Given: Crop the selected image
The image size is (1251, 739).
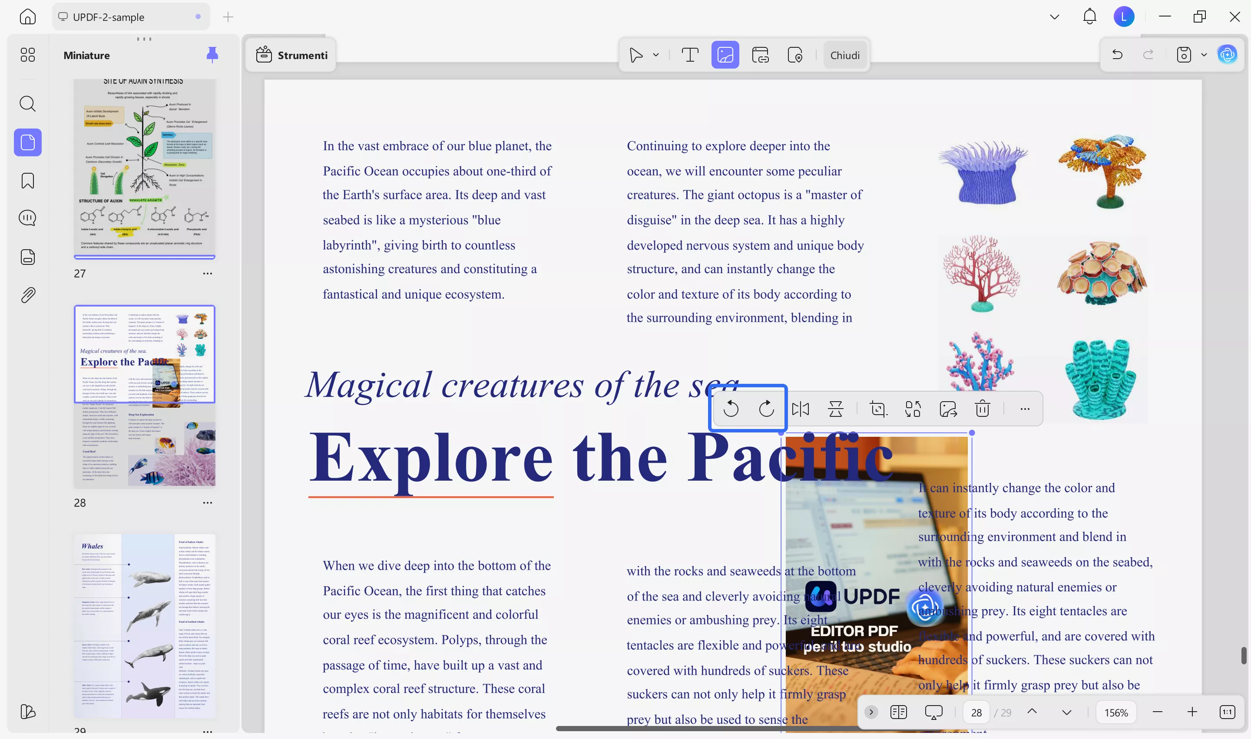Looking at the screenshot, I should (878, 408).
